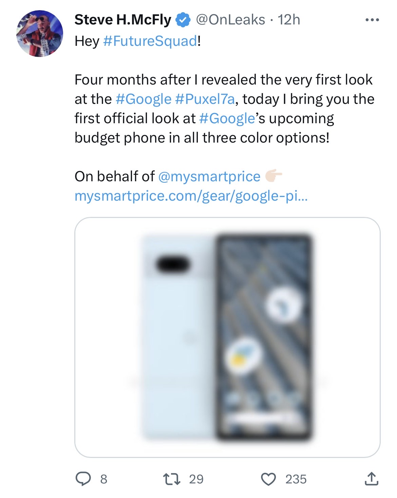Open the #Puxel7a hashtag
397x498 pixels.
(x=205, y=99)
